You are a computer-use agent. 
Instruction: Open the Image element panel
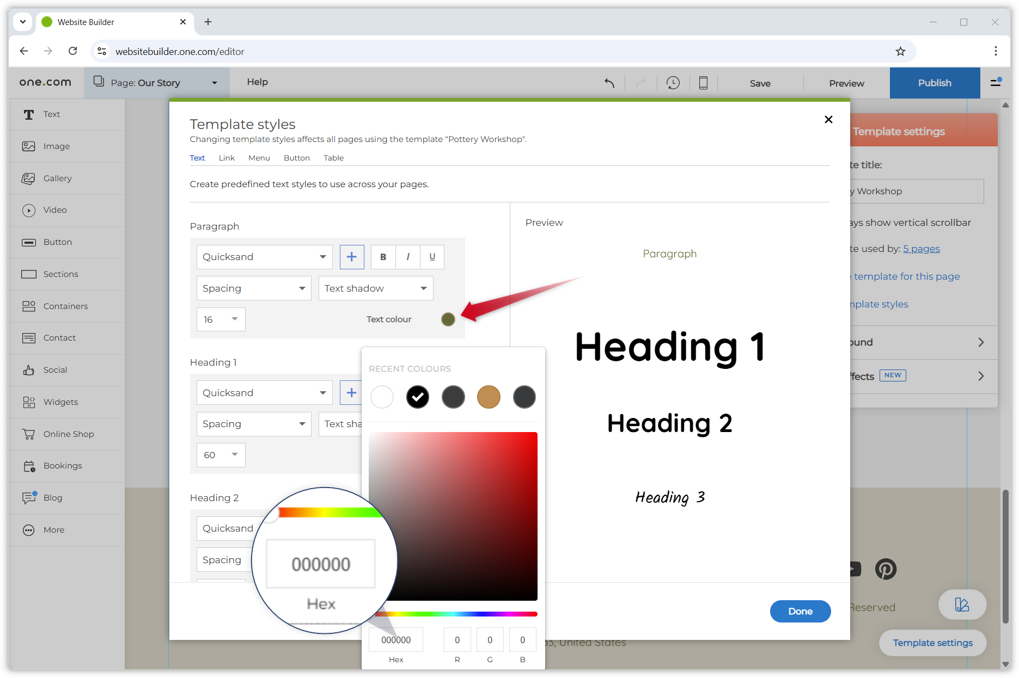(x=56, y=146)
